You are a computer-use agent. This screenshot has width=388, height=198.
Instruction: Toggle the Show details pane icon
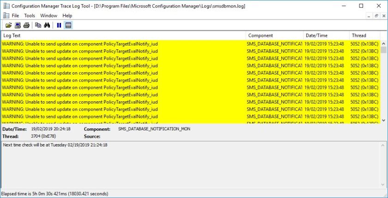coord(68,25)
